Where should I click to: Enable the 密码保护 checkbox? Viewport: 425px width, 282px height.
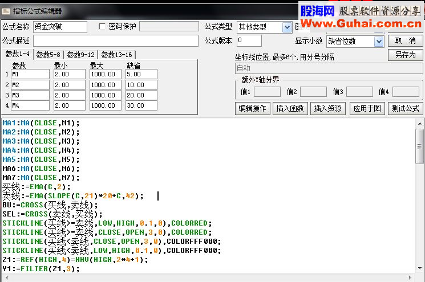(102, 26)
